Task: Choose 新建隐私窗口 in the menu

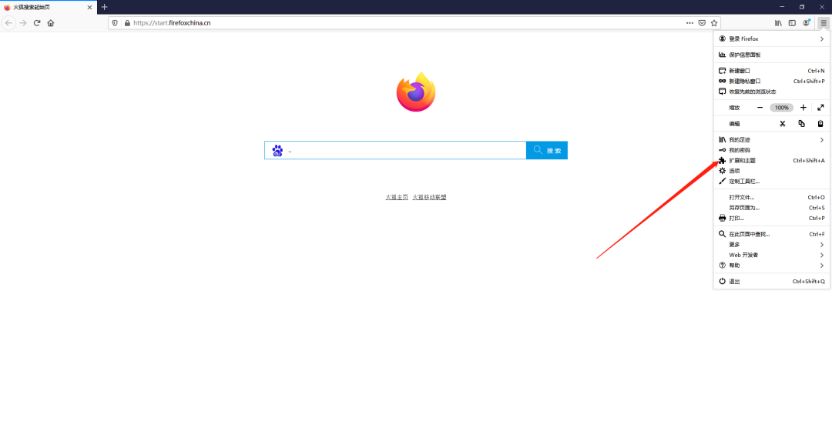Action: coord(745,81)
